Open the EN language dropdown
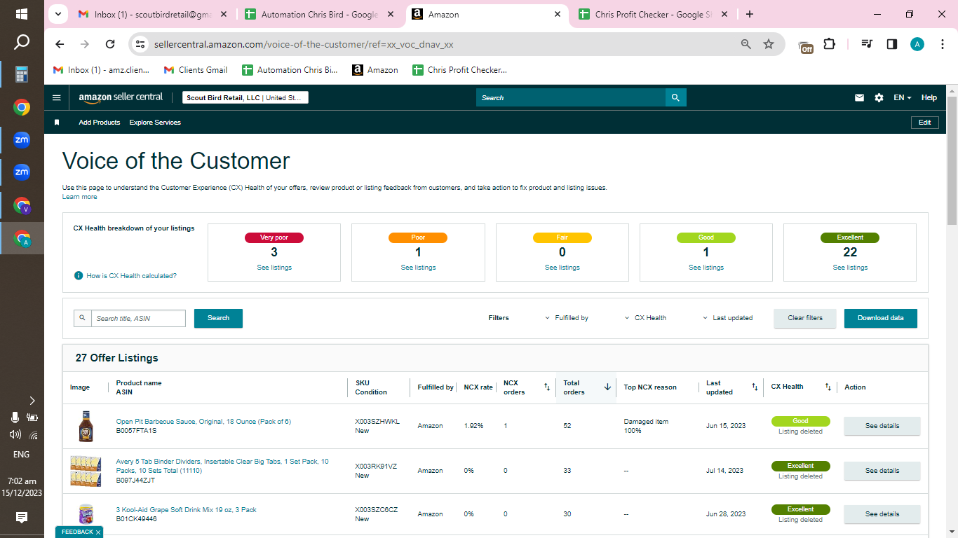Viewport: 958px width, 538px height. click(902, 98)
